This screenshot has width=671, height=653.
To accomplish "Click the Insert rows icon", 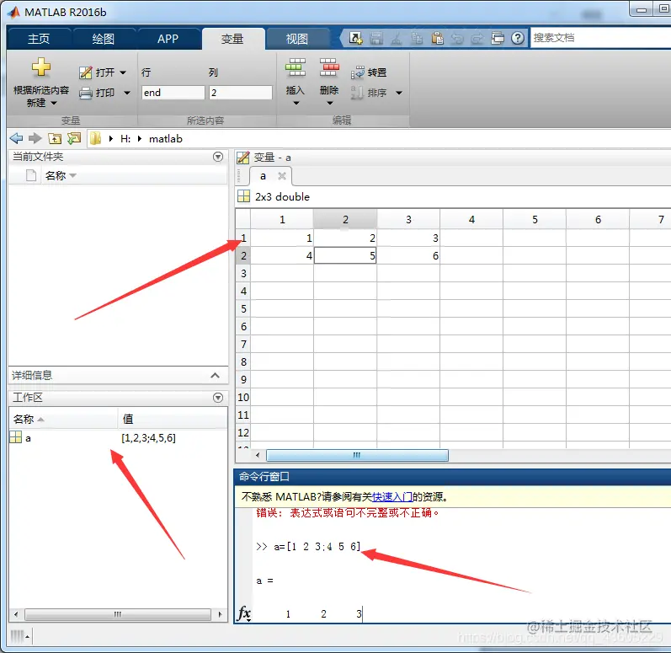I will 296,67.
